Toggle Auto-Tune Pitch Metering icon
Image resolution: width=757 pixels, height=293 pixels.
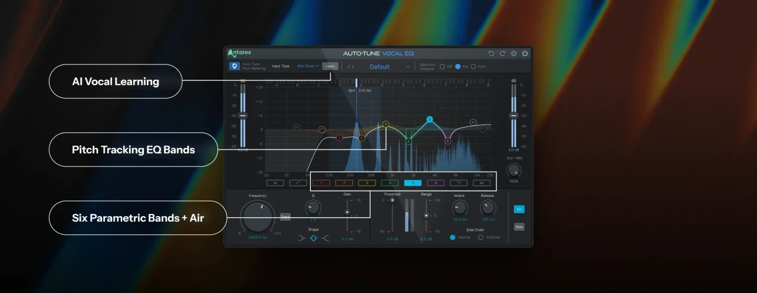point(234,66)
